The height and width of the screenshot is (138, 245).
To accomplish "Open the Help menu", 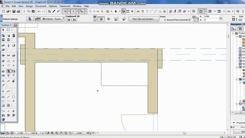I will [x=87, y=6].
